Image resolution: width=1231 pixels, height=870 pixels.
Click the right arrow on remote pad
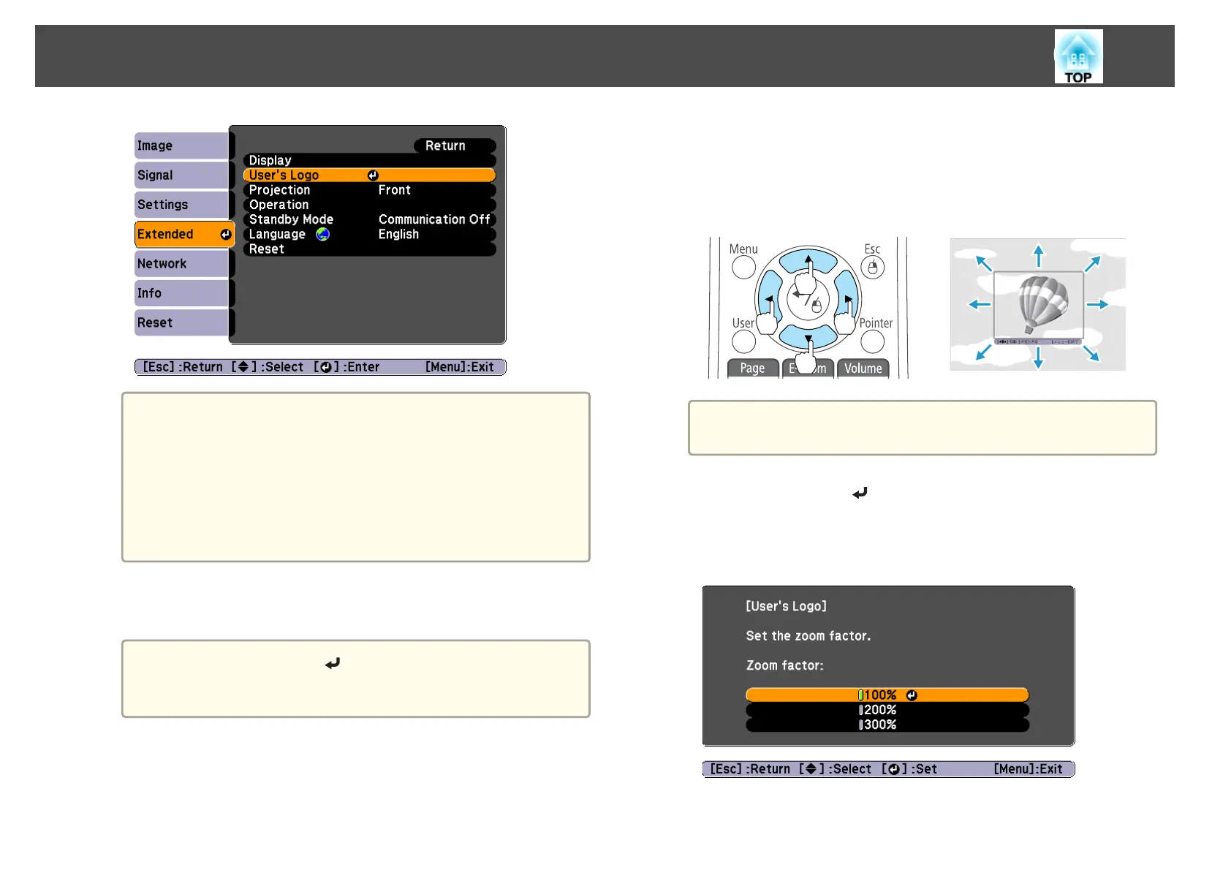[x=848, y=300]
